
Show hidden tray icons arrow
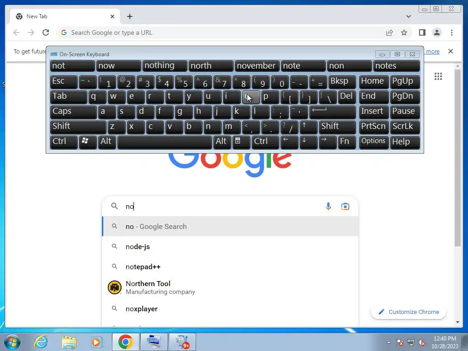388,342
